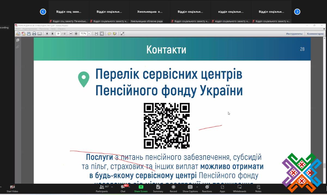
Task: Click the Adobe Reader convert PDF toolbar icon
Action: click(x=23, y=33)
